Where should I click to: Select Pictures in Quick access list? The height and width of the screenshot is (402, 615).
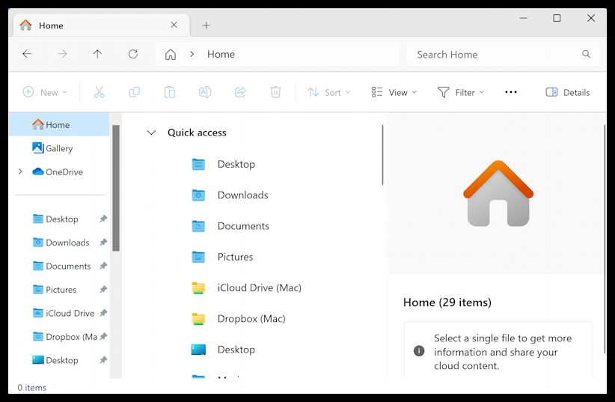point(222,257)
